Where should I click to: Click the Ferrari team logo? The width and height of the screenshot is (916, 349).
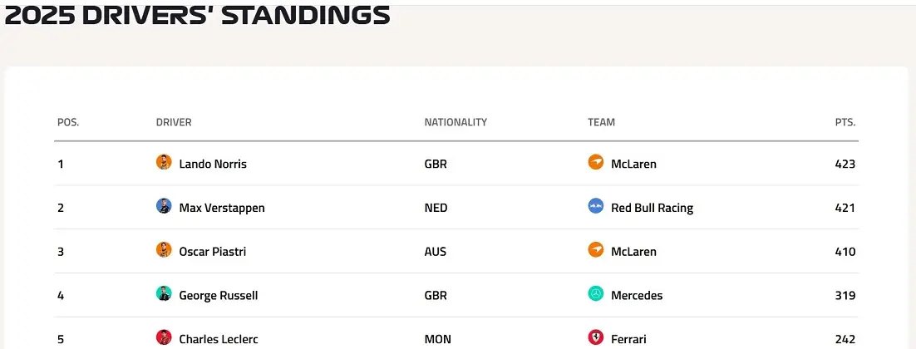(595, 337)
